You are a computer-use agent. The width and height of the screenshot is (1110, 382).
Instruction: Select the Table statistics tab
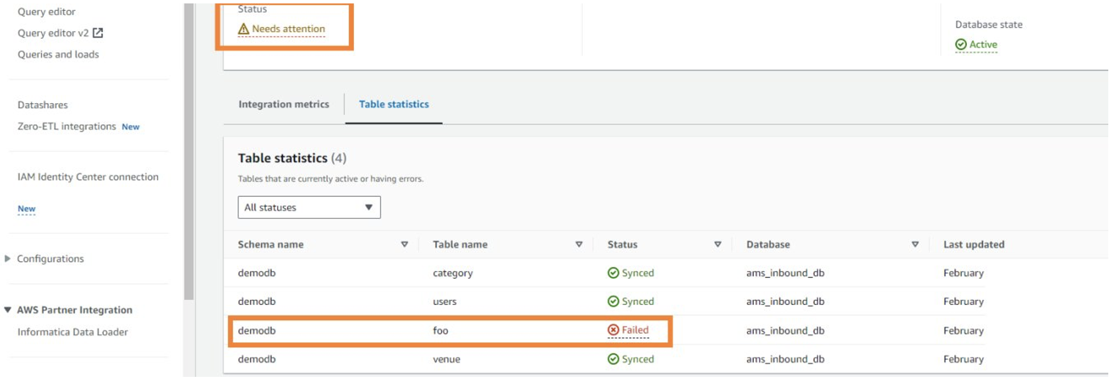[x=394, y=104]
